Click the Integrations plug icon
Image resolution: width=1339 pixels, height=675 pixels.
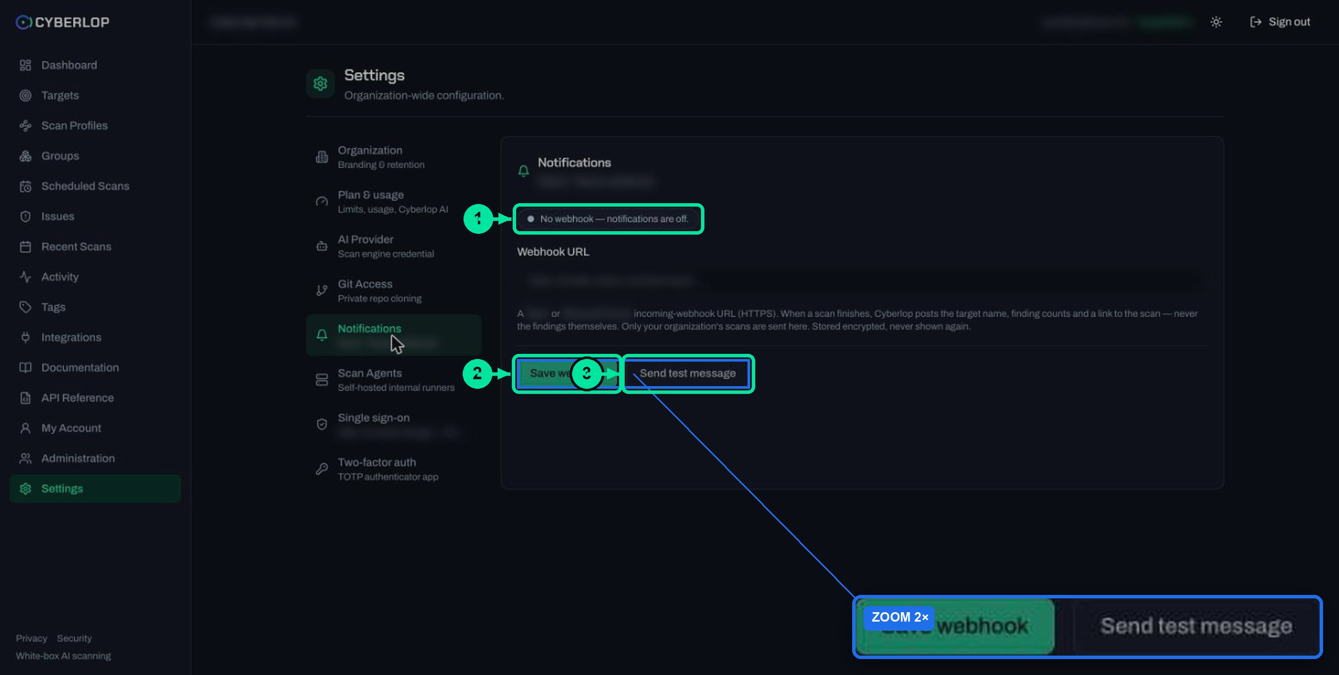click(x=25, y=337)
